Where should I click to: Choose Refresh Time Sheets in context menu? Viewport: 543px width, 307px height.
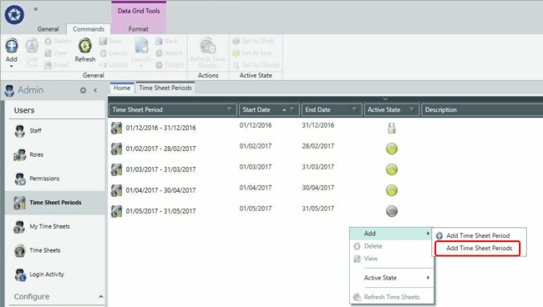pyautogui.click(x=391, y=297)
